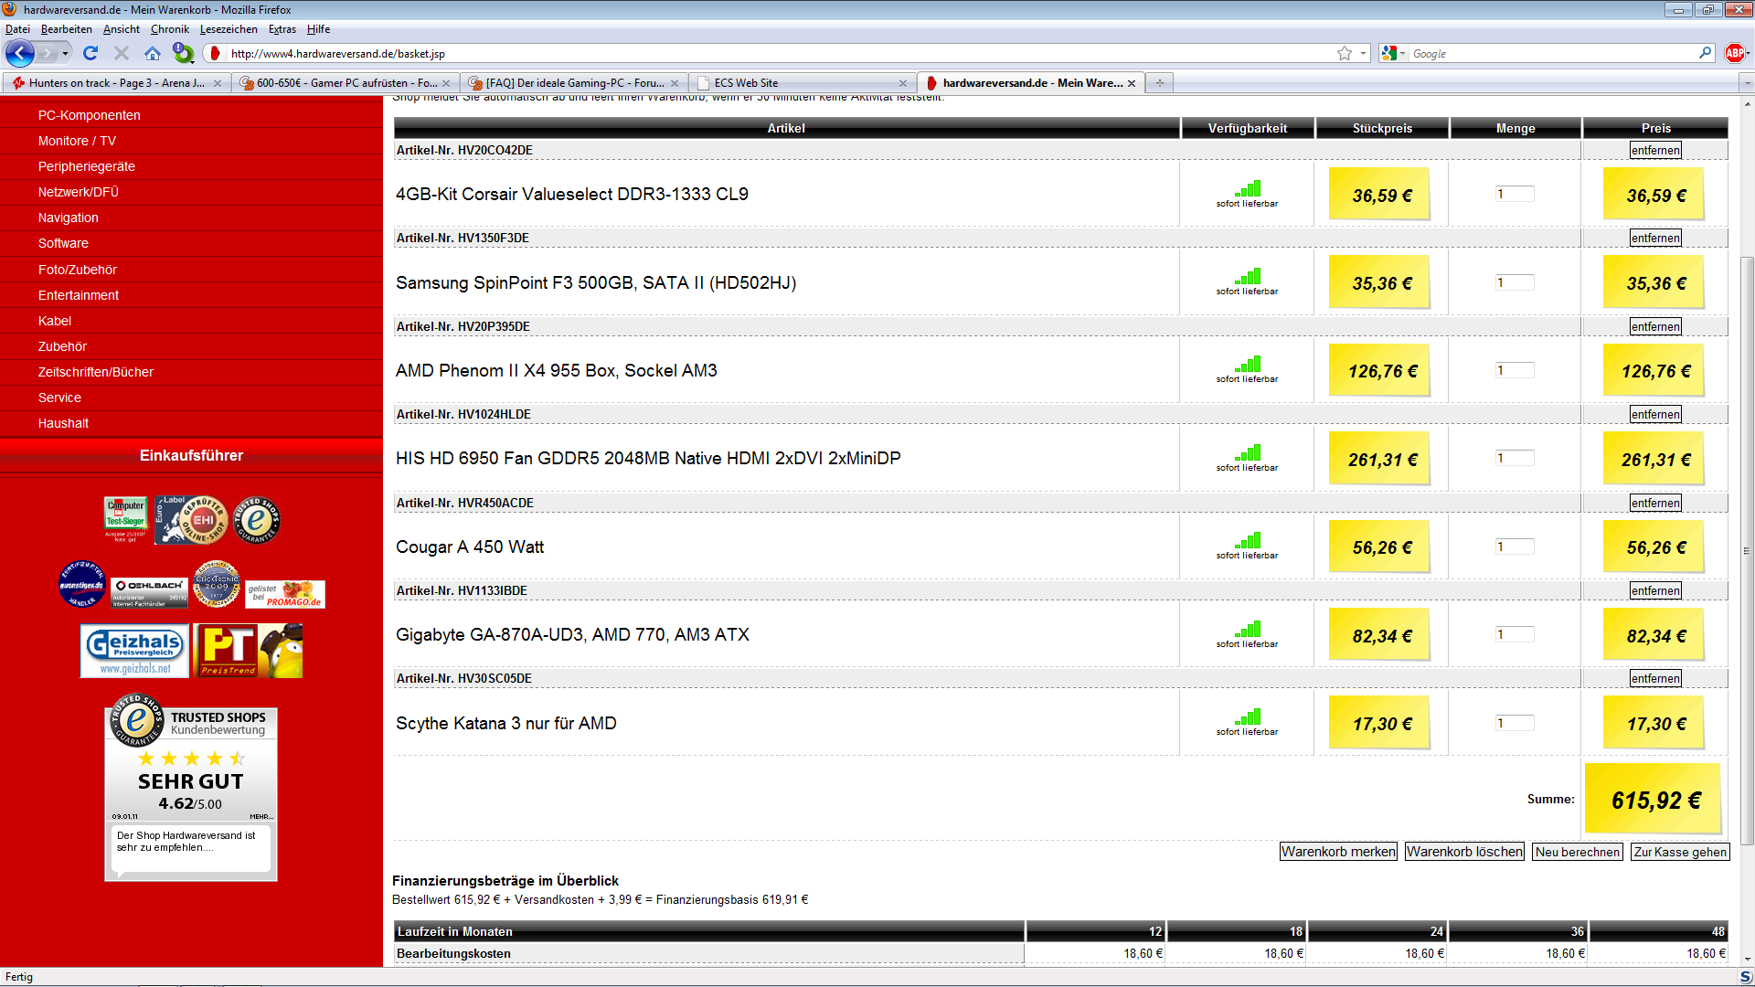This screenshot has width=1755, height=987.
Task: Open the Lesezeichen menu
Action: (x=229, y=29)
